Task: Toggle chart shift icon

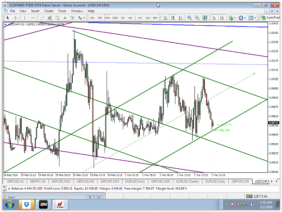Action: [x=222, y=18]
